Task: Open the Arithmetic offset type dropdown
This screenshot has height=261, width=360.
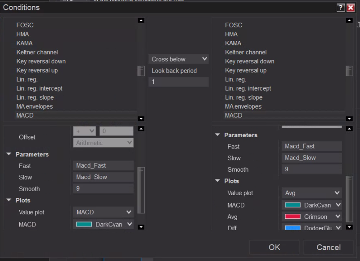Action: (103, 143)
